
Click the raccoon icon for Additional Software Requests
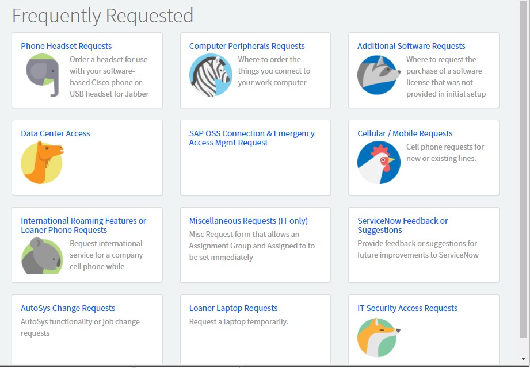[379, 75]
